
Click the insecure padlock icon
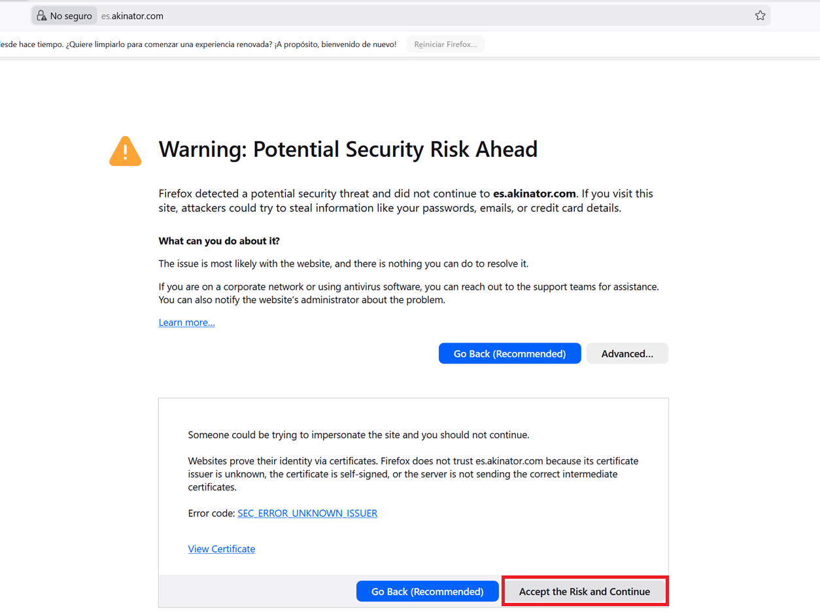pyautogui.click(x=41, y=16)
